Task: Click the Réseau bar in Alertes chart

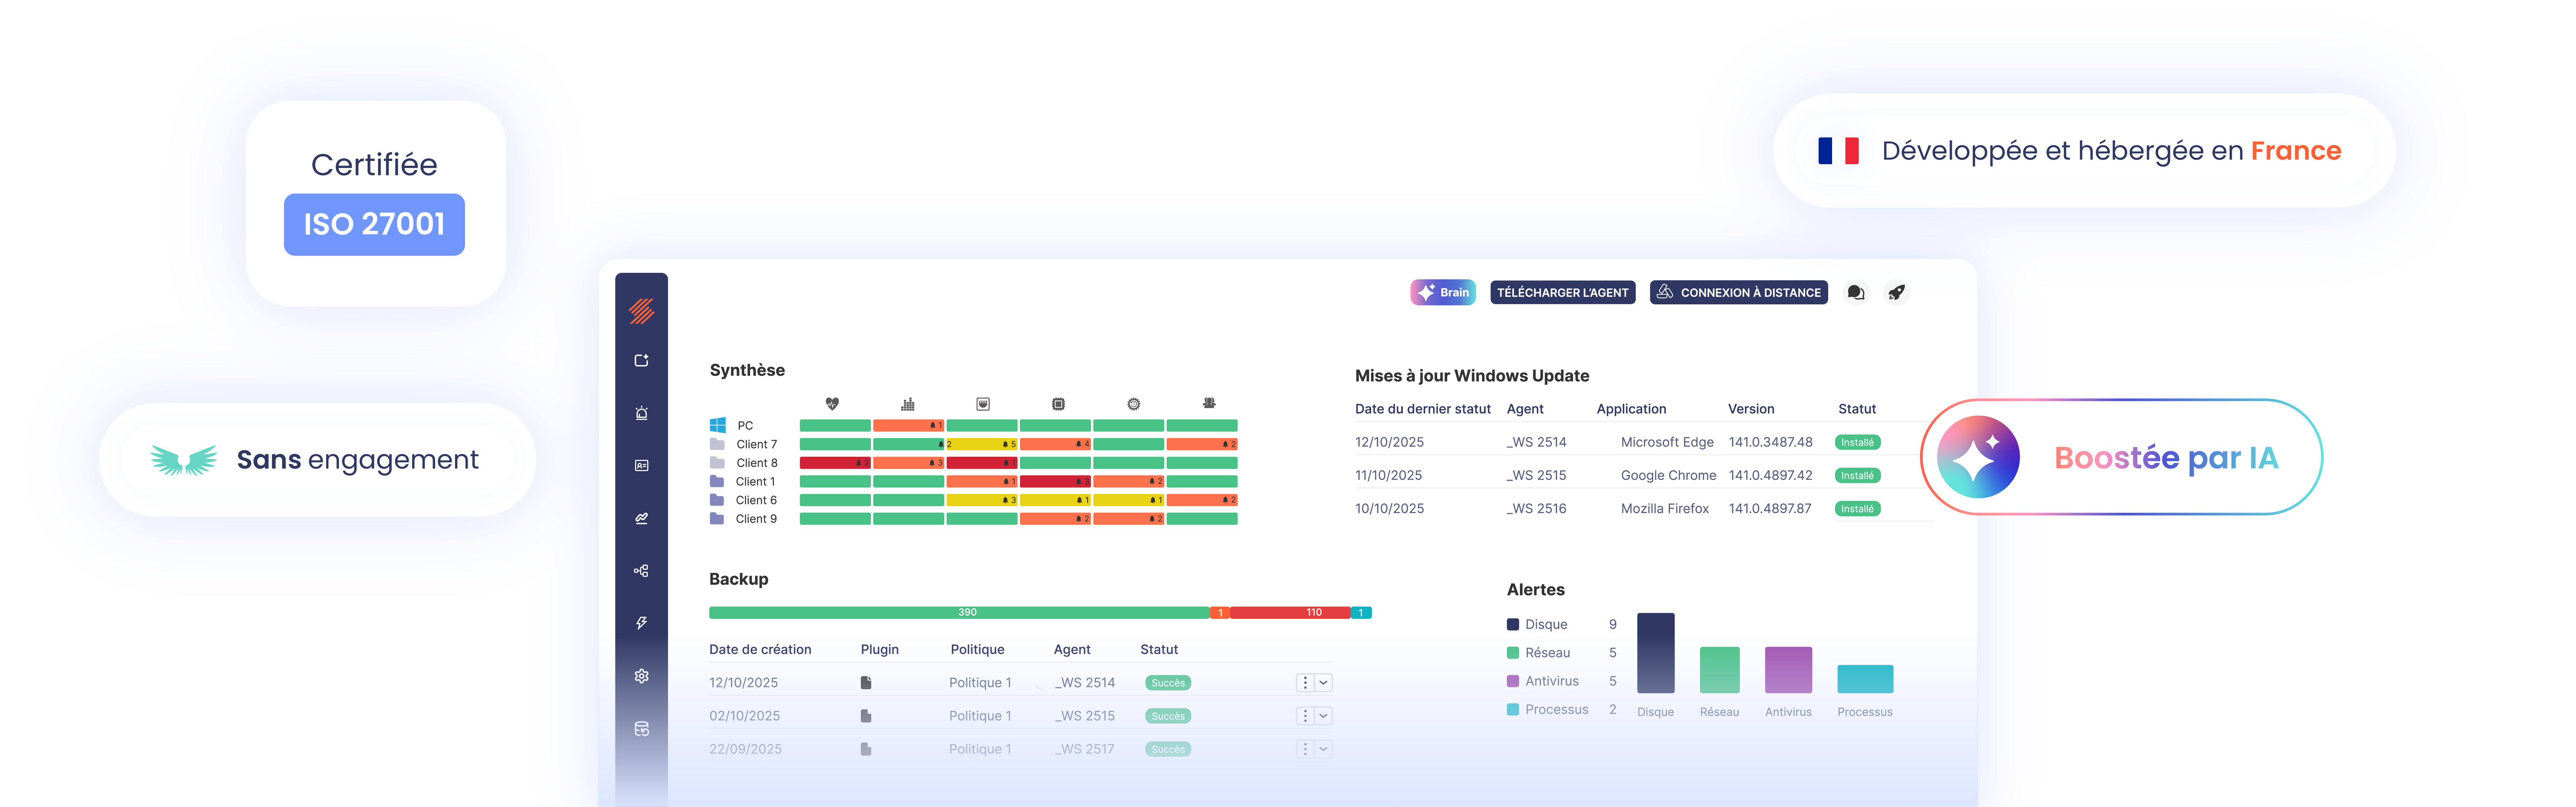Action: [x=1720, y=670]
